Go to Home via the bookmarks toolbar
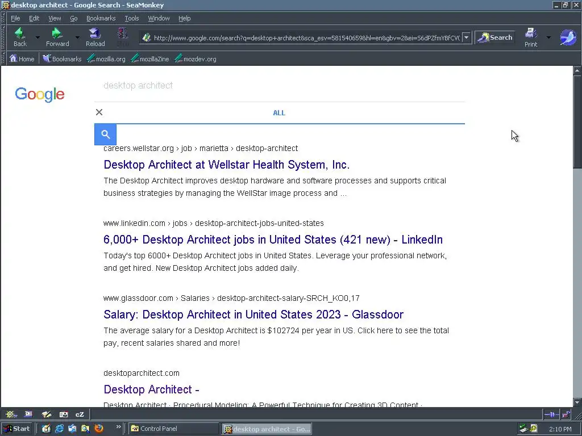The height and width of the screenshot is (436, 582). [22, 58]
